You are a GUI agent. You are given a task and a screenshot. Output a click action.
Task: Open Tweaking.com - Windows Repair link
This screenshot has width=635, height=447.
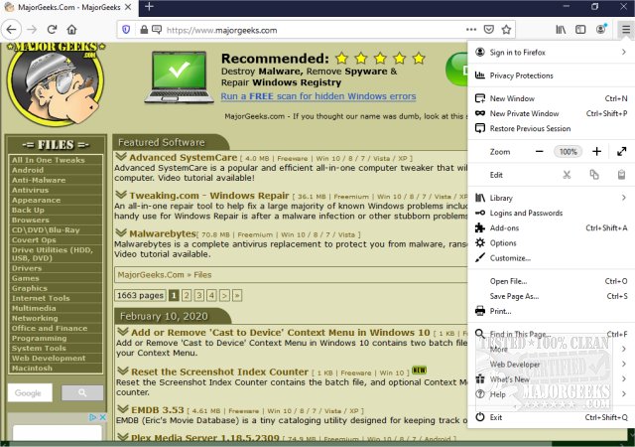tap(209, 196)
